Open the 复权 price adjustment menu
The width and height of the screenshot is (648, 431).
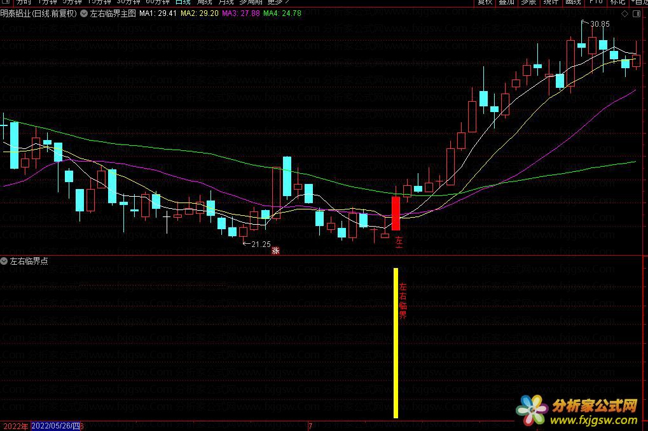tap(485, 2)
